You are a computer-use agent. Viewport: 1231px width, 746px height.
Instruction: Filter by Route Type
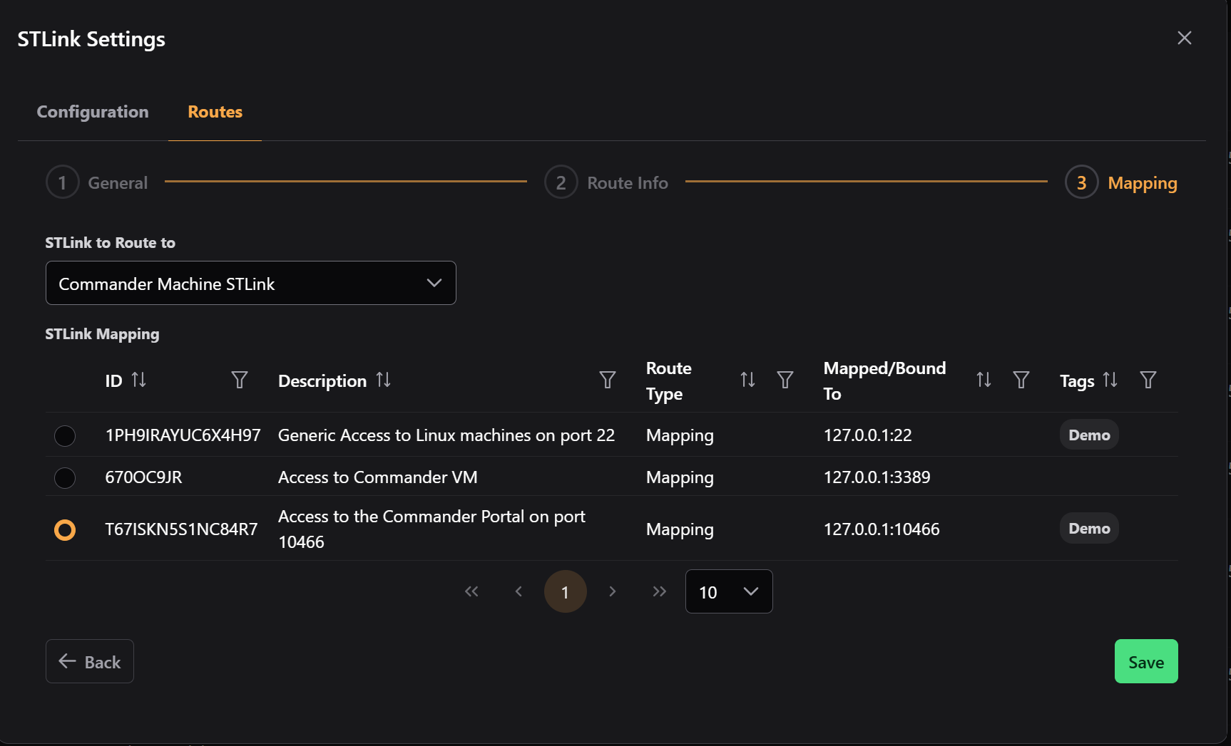tap(785, 380)
